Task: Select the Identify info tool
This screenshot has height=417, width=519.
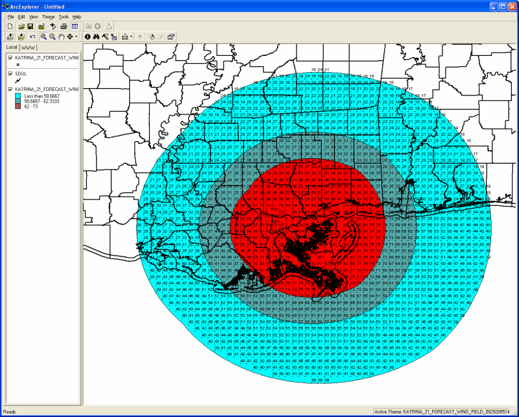Action: tap(88, 37)
